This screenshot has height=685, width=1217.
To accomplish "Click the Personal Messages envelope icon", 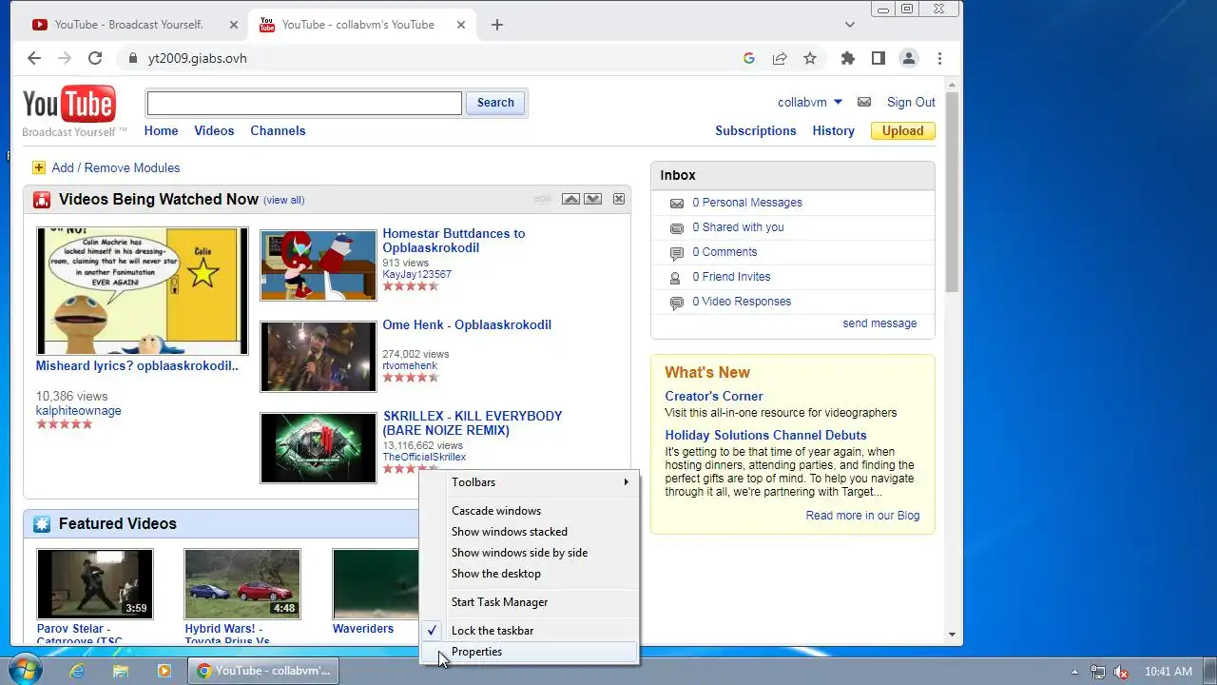I will tap(677, 203).
